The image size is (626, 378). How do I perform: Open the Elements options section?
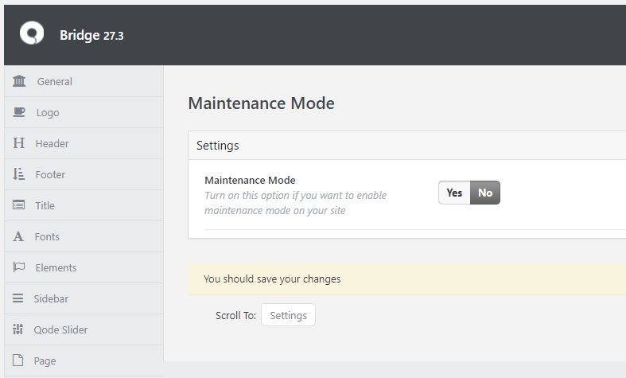tap(84, 267)
